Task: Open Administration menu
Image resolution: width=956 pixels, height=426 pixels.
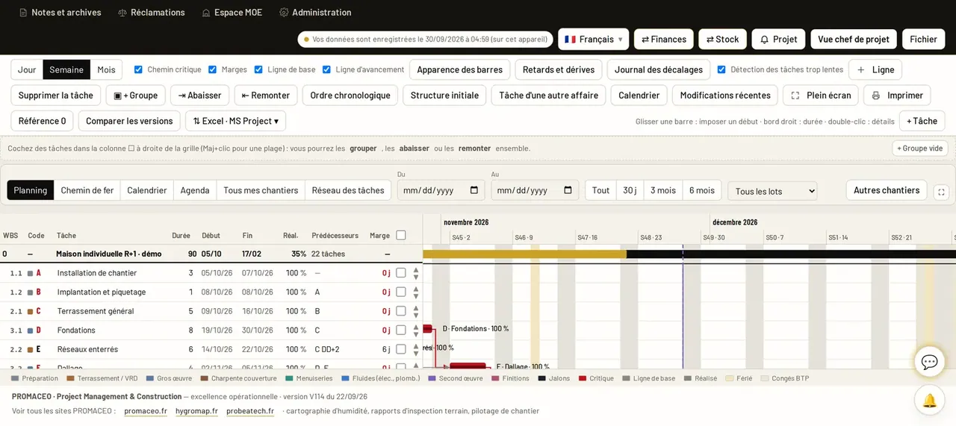Action: (x=315, y=13)
